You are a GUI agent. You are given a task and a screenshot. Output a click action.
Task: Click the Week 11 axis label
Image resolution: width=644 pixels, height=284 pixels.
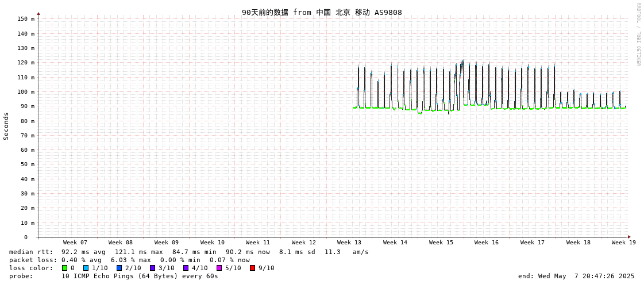tap(258, 243)
